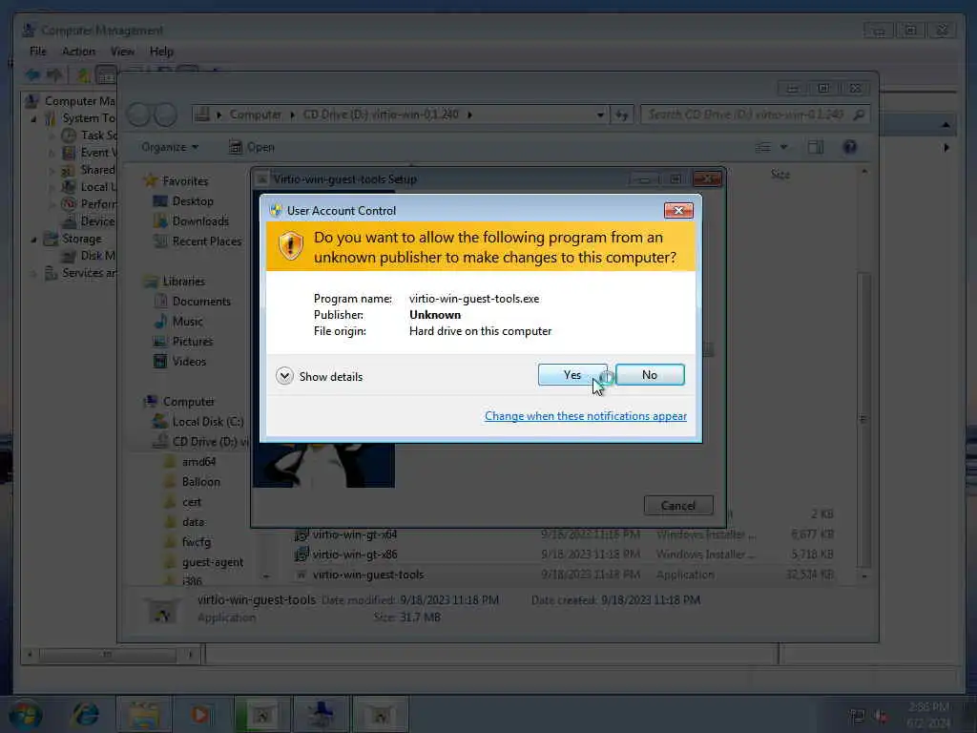Click Explorer forward navigation button
This screenshot has width=977, height=733.
[166, 115]
